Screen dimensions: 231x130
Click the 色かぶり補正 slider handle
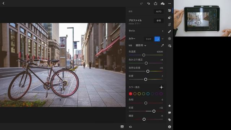pos(146,63)
